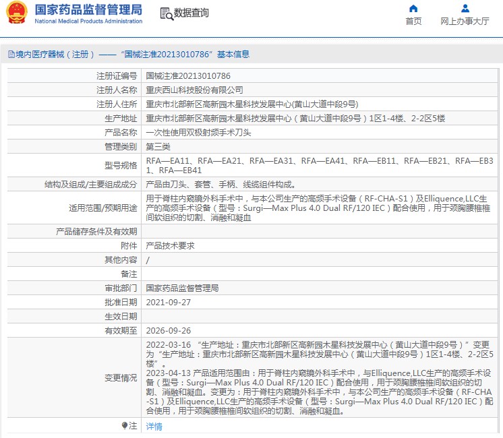This screenshot has height=438, width=503.
Task: Click the 首页 home icon
Action: coord(413,8)
